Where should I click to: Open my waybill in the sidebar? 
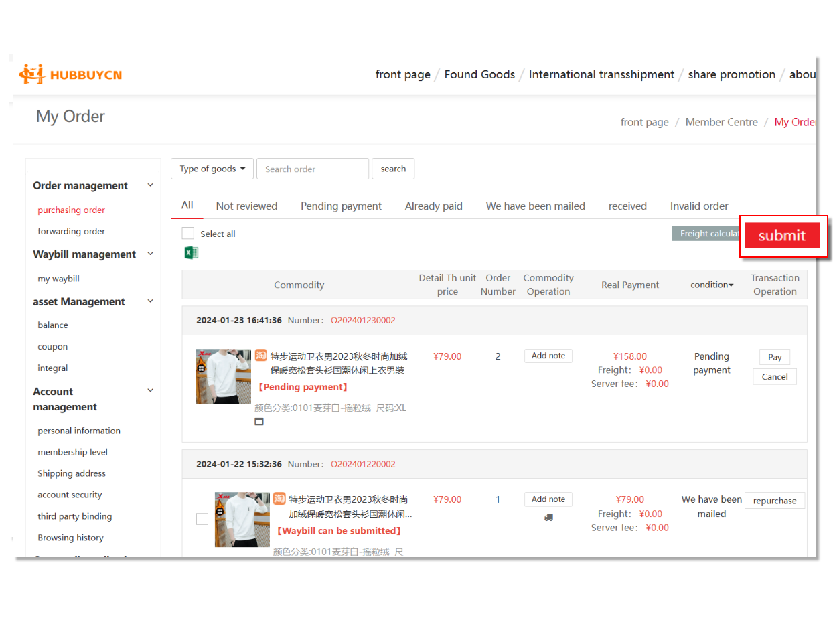coord(58,279)
